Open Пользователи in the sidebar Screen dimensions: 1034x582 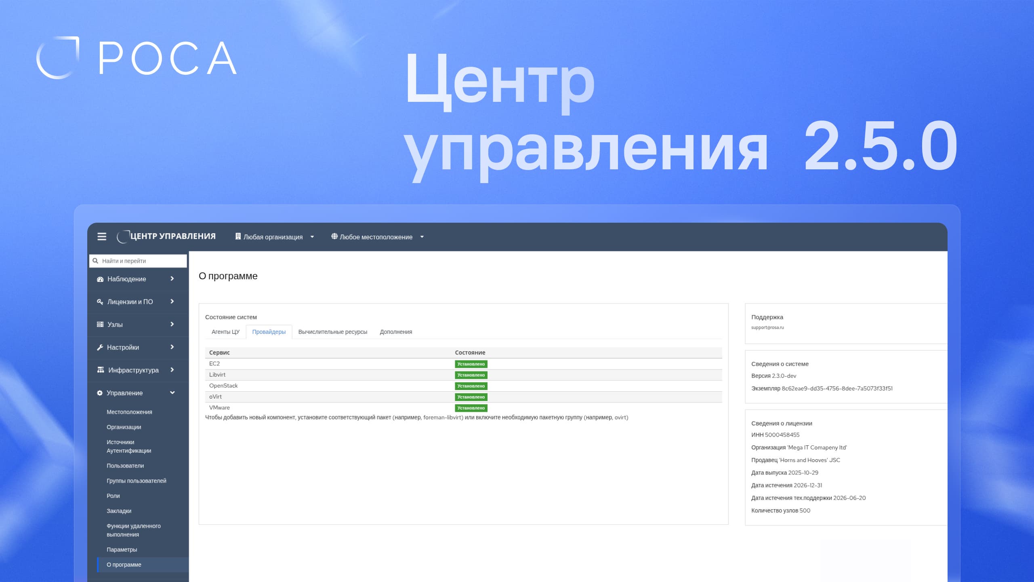[125, 466]
